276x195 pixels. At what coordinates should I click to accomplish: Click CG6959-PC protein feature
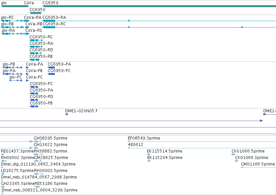pos(51,74)
